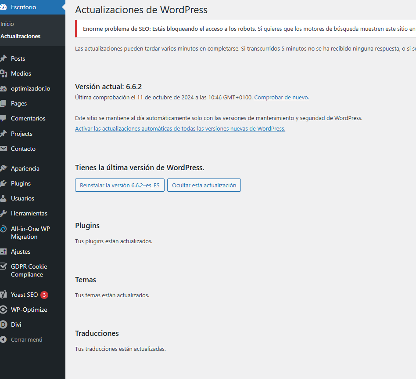
Task: Click the Plugins section heading
Action: coord(87,226)
